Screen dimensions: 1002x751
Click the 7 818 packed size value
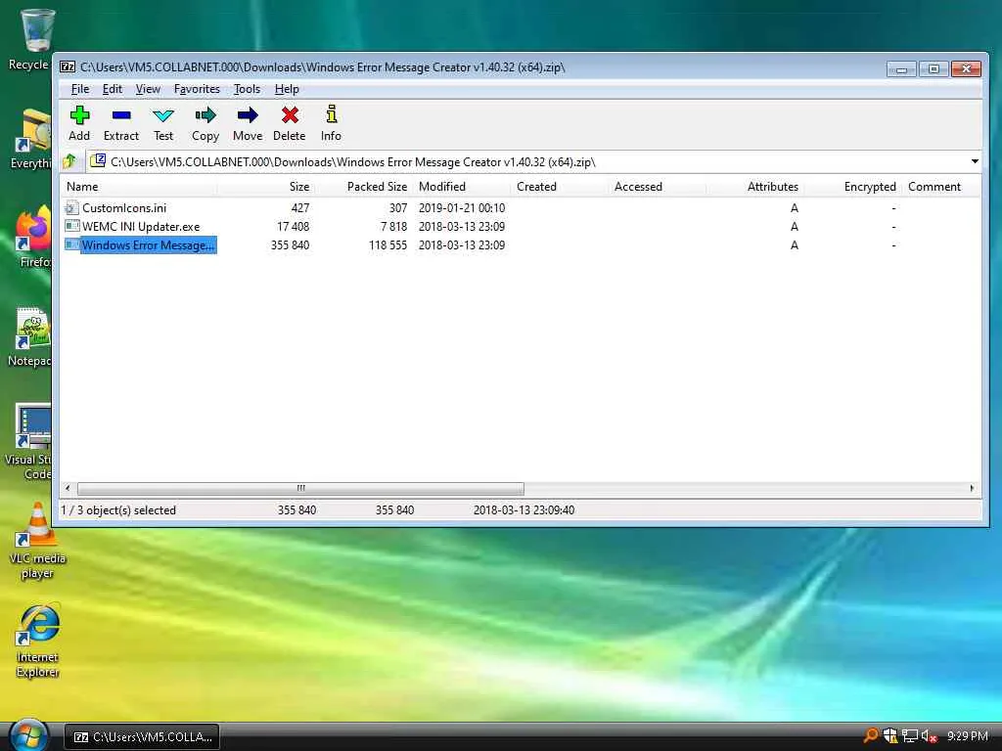(393, 226)
